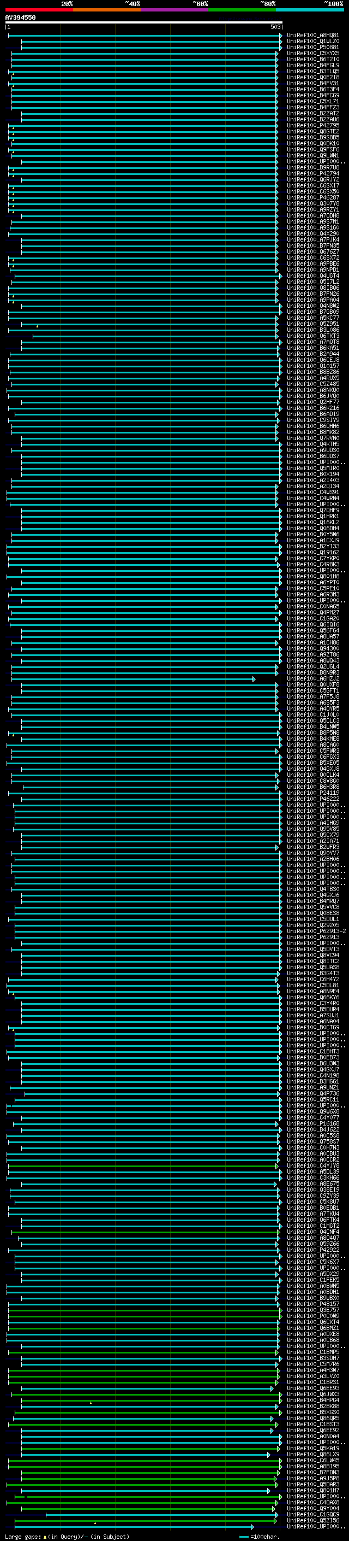
Task: Select hit UniRef100_B9S8B5
Action: tap(313, 137)
